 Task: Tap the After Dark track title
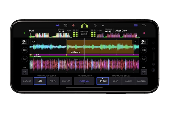coord(121,31)
